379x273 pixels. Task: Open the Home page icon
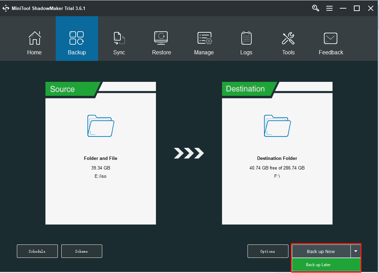coord(34,38)
